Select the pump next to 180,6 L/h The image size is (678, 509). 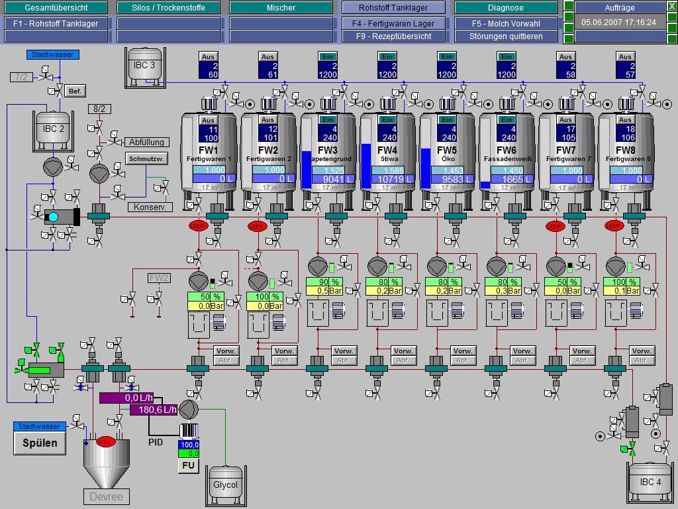[x=189, y=410]
